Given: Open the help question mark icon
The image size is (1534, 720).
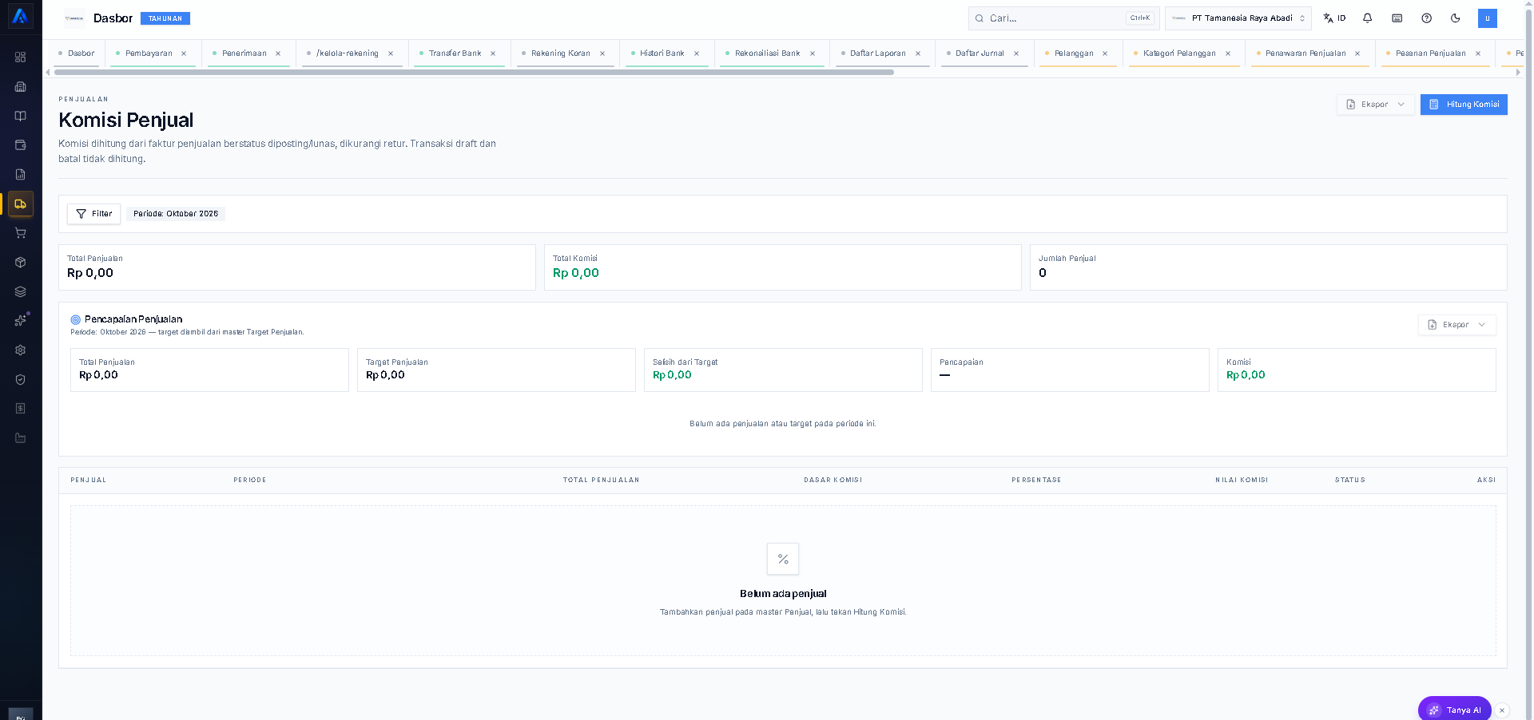Looking at the screenshot, I should coord(1426,18).
